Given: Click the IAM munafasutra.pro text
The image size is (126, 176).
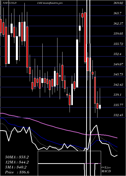Looking at the screenshot, I should click(x=50, y=3).
